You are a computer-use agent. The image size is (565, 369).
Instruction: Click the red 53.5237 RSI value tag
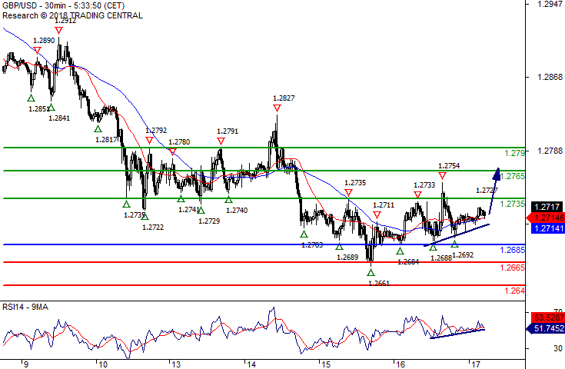tap(547, 317)
